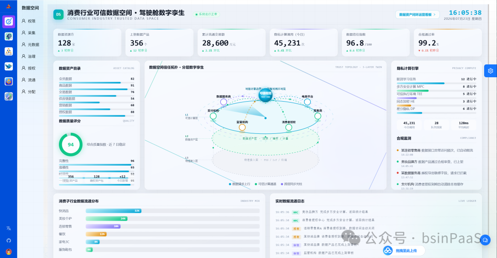Click the 连锁零售 20% bar
497x258 pixels.
(x=103, y=226)
